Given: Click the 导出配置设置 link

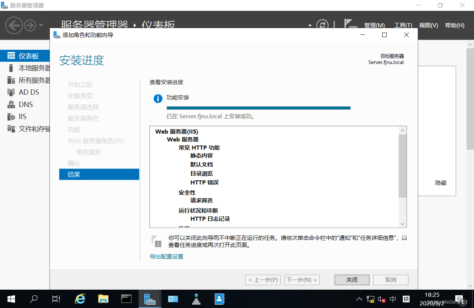Looking at the screenshot, I should click(x=166, y=256).
